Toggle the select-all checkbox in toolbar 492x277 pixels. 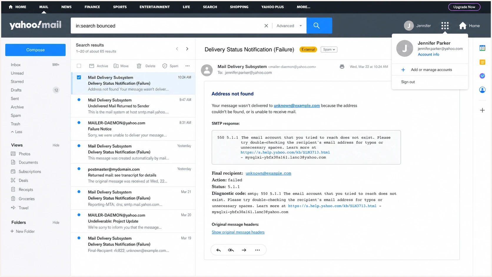coord(79,66)
